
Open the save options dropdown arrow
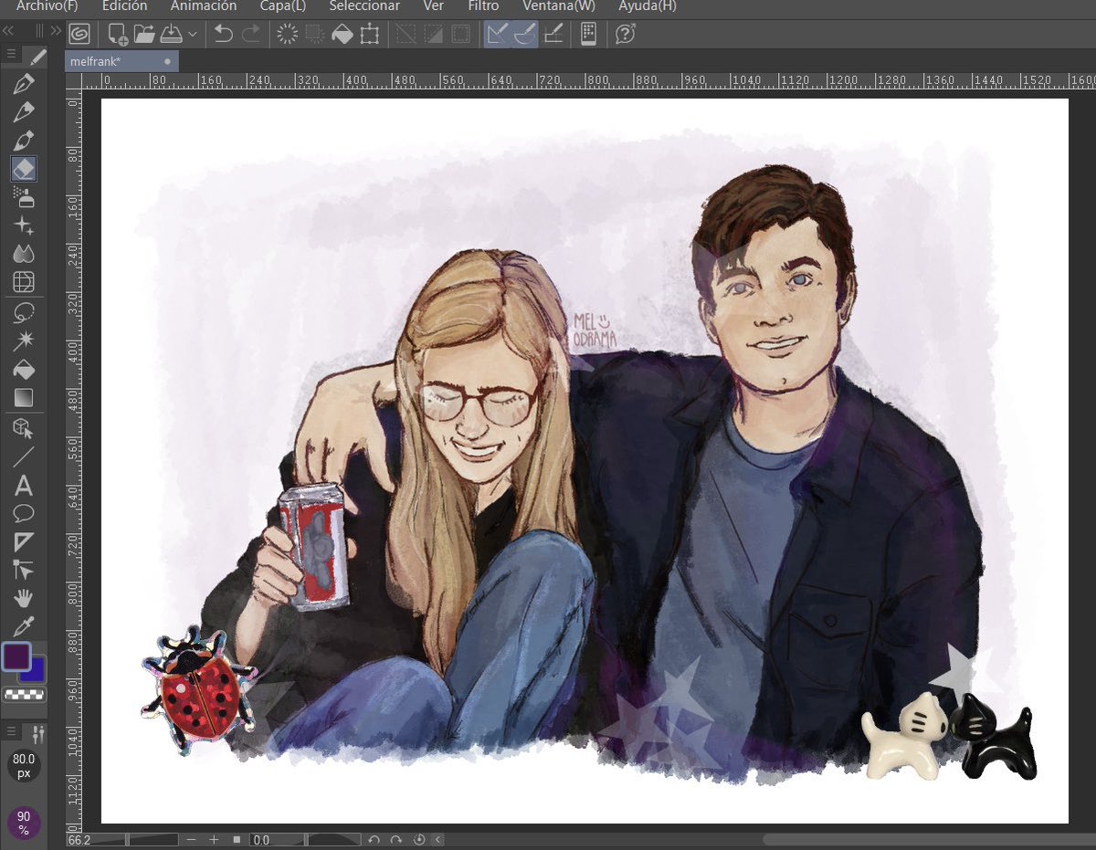click(x=193, y=35)
